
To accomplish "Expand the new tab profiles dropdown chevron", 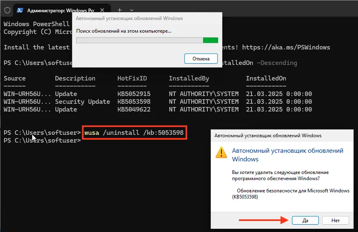I will click(x=131, y=10).
